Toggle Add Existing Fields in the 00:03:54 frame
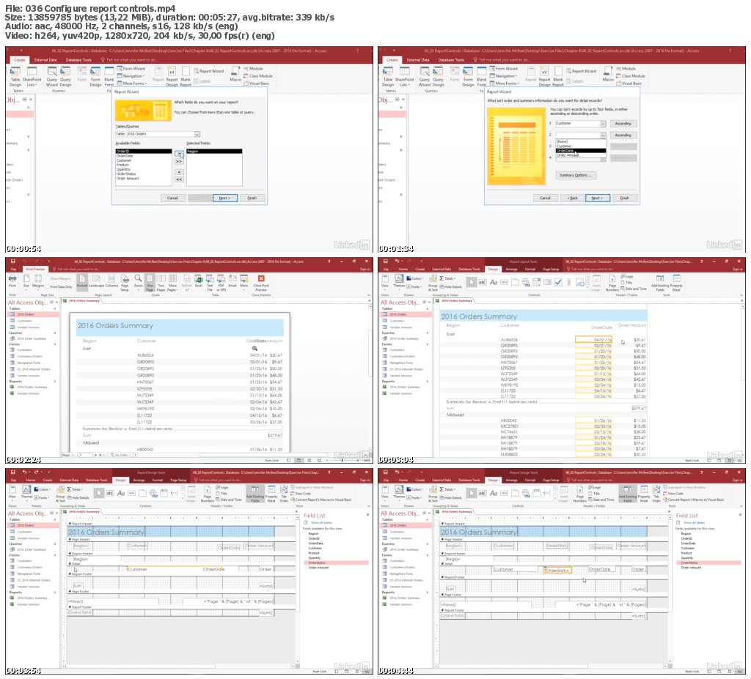The image size is (751, 679). coord(254,494)
